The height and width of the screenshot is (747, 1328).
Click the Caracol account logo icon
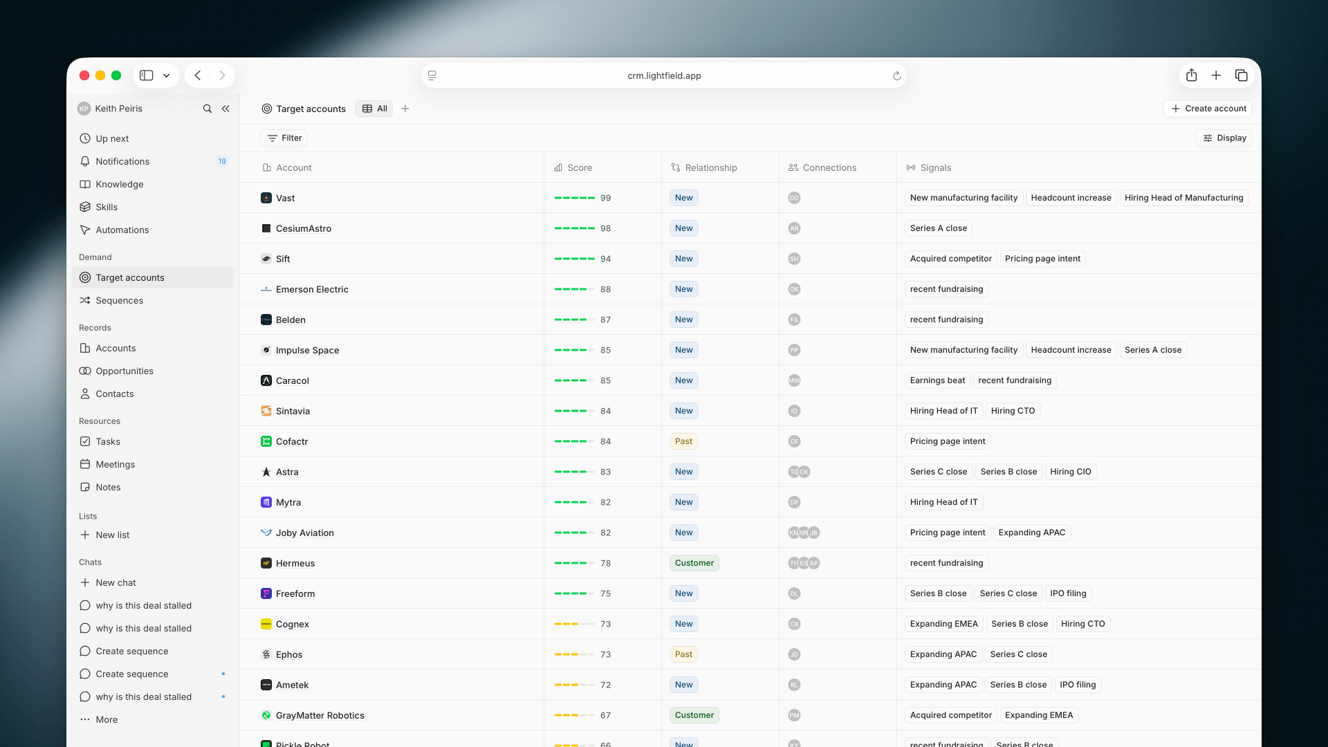coord(266,380)
